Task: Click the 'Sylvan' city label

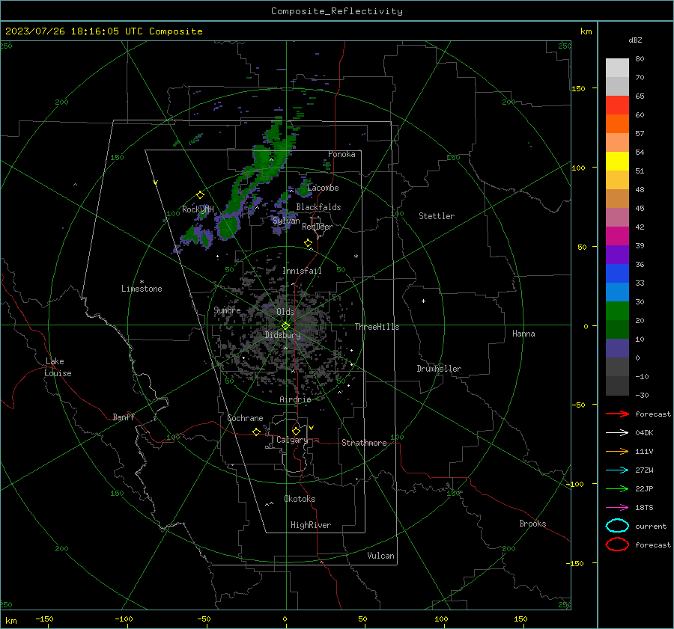Action: point(286,221)
